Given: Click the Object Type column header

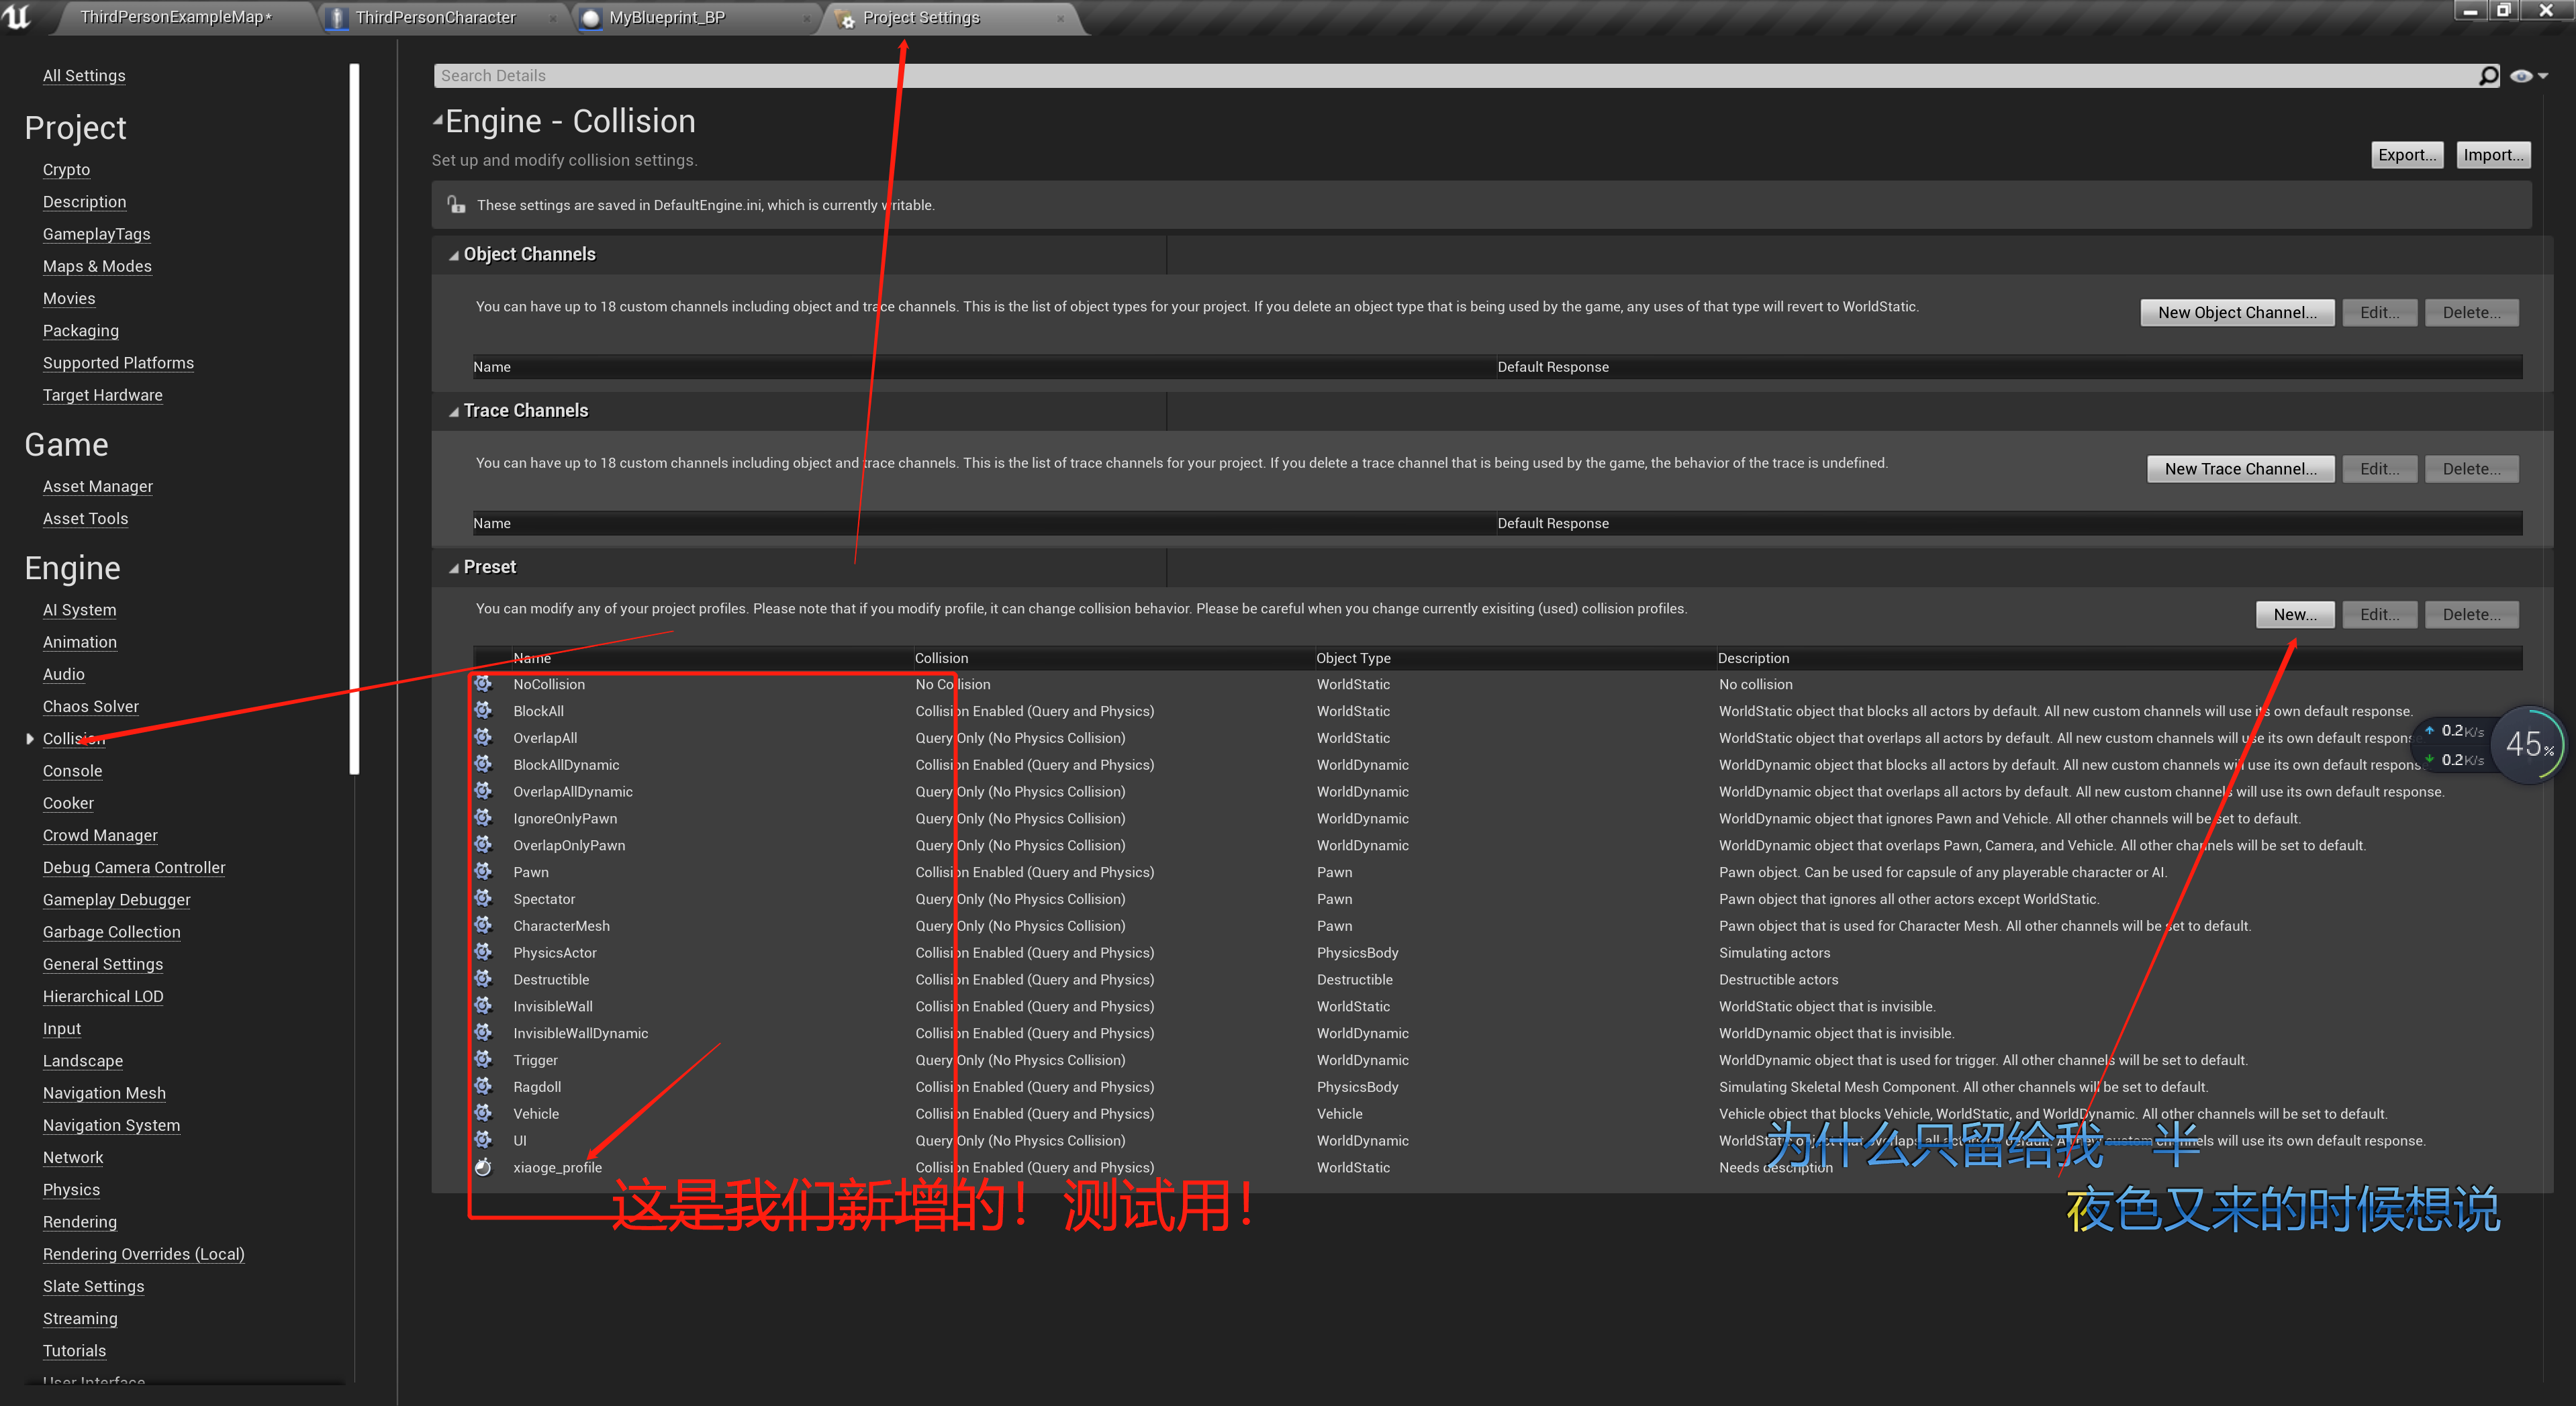Looking at the screenshot, I should click(x=1353, y=658).
